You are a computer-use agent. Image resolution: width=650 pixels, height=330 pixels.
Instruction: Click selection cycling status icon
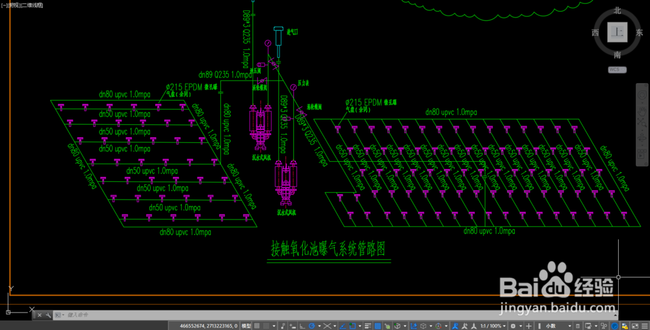click(387, 326)
